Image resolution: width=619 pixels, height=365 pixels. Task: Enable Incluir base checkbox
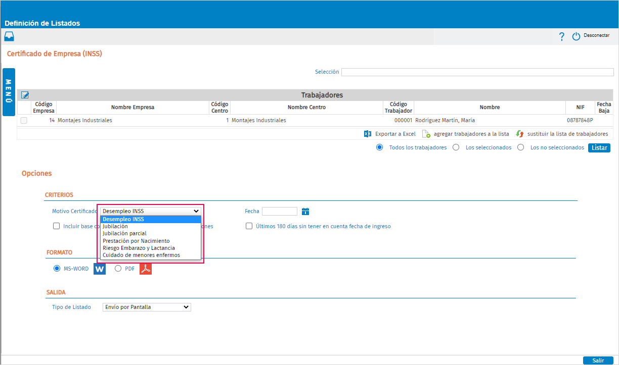[x=57, y=226]
